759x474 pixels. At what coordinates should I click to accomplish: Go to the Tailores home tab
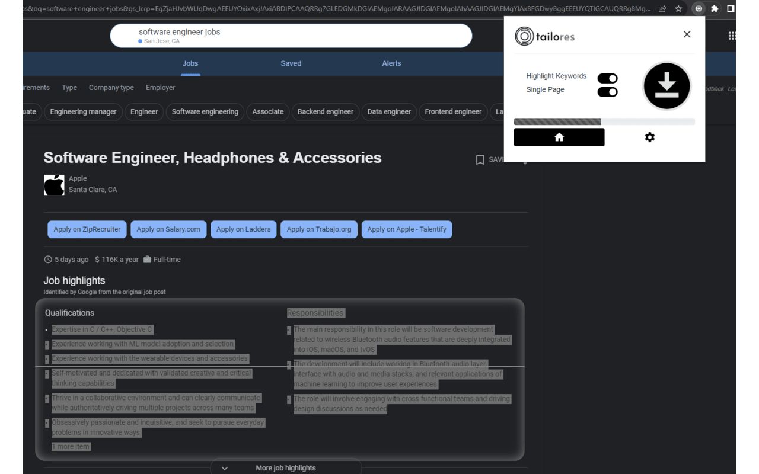(559, 137)
